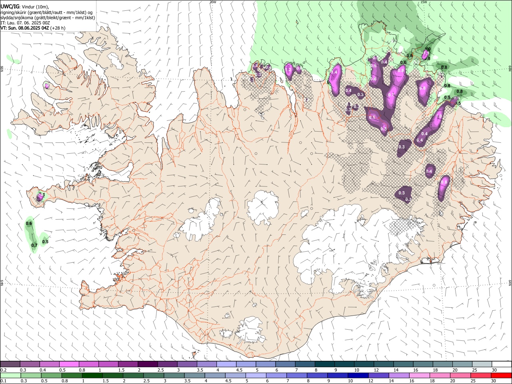The width and height of the screenshot is (512, 384).
Task: Click the '0.2' label on the upper scale
Action: [4, 370]
